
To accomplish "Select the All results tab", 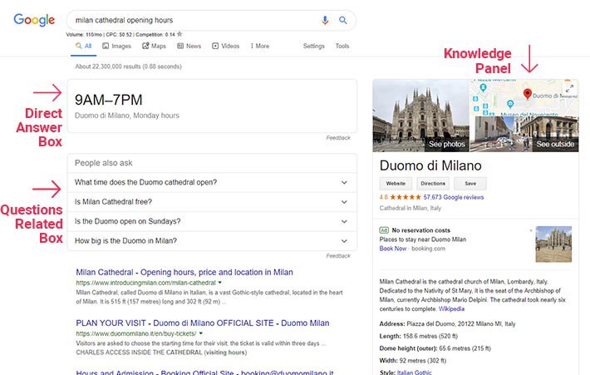I will [x=84, y=46].
